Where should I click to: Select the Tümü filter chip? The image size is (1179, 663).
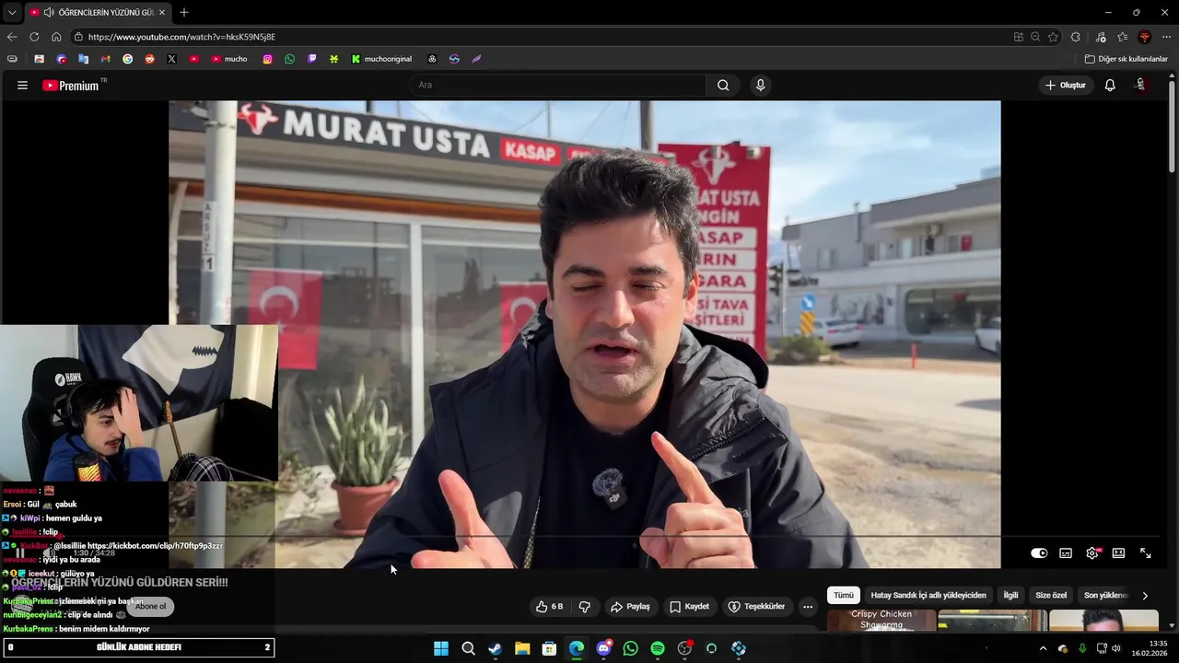tap(844, 595)
